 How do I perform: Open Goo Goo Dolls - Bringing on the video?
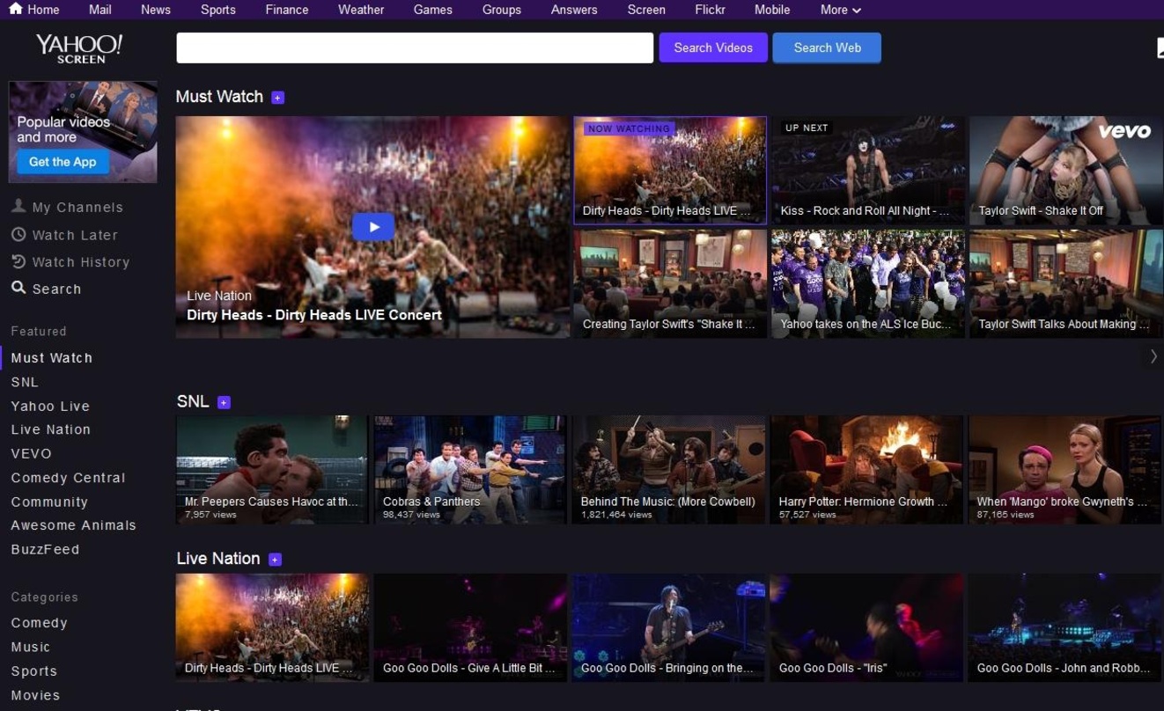pos(668,627)
